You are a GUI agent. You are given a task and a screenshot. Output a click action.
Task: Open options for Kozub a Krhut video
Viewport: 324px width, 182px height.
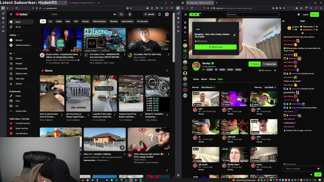(x=81, y=54)
